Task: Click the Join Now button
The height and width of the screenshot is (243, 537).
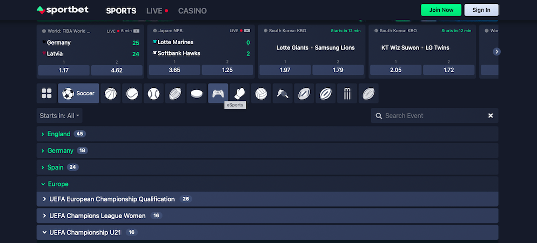Action: click(x=441, y=10)
